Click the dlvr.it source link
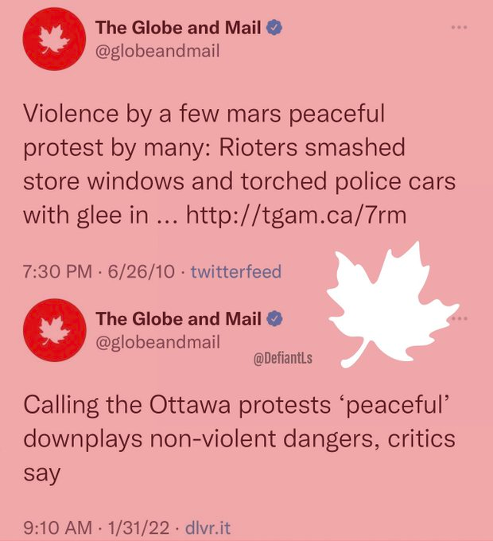The height and width of the screenshot is (541, 493). pos(208,528)
